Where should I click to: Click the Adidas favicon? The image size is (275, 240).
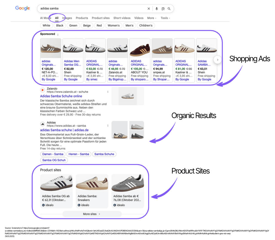coord(42,124)
